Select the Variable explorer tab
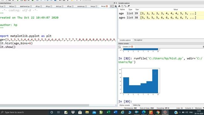This screenshot has height=115, width=204. (125, 40)
